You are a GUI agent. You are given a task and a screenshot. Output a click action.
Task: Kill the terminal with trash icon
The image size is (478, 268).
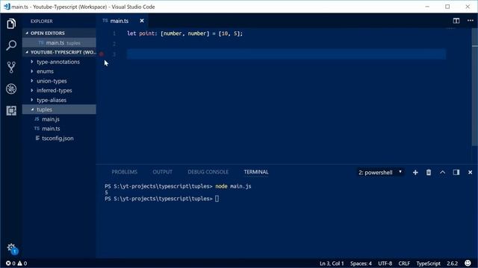tap(429, 172)
